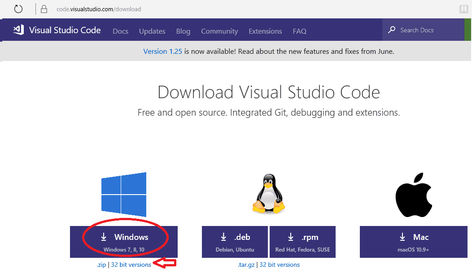Click the 'Free and open source' subtitle text

pos(268,113)
